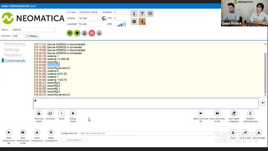The height and width of the screenshot is (151, 268).
Task: Select log line 'owtemp 0=21.25'
Action: 57,74
